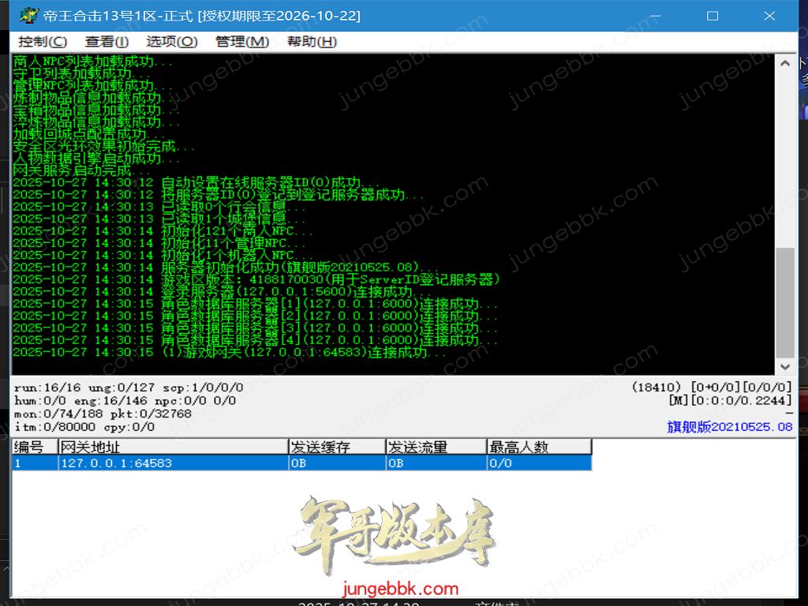The image size is (808, 606).
Task: Close the 帝王合击 server window
Action: (x=770, y=16)
